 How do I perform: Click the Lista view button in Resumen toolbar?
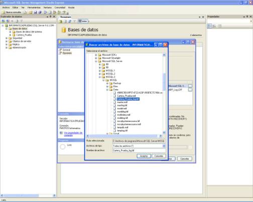pyautogui.click(x=83, y=22)
